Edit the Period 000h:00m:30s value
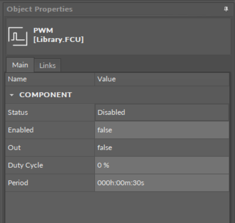 (162, 183)
